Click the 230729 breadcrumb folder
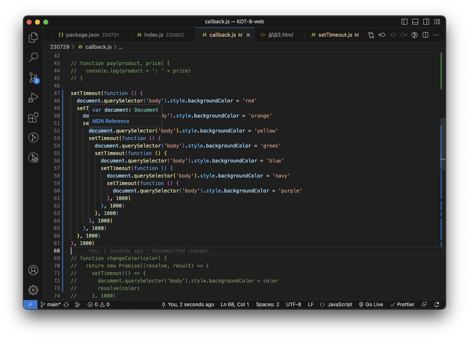 click(x=60, y=47)
